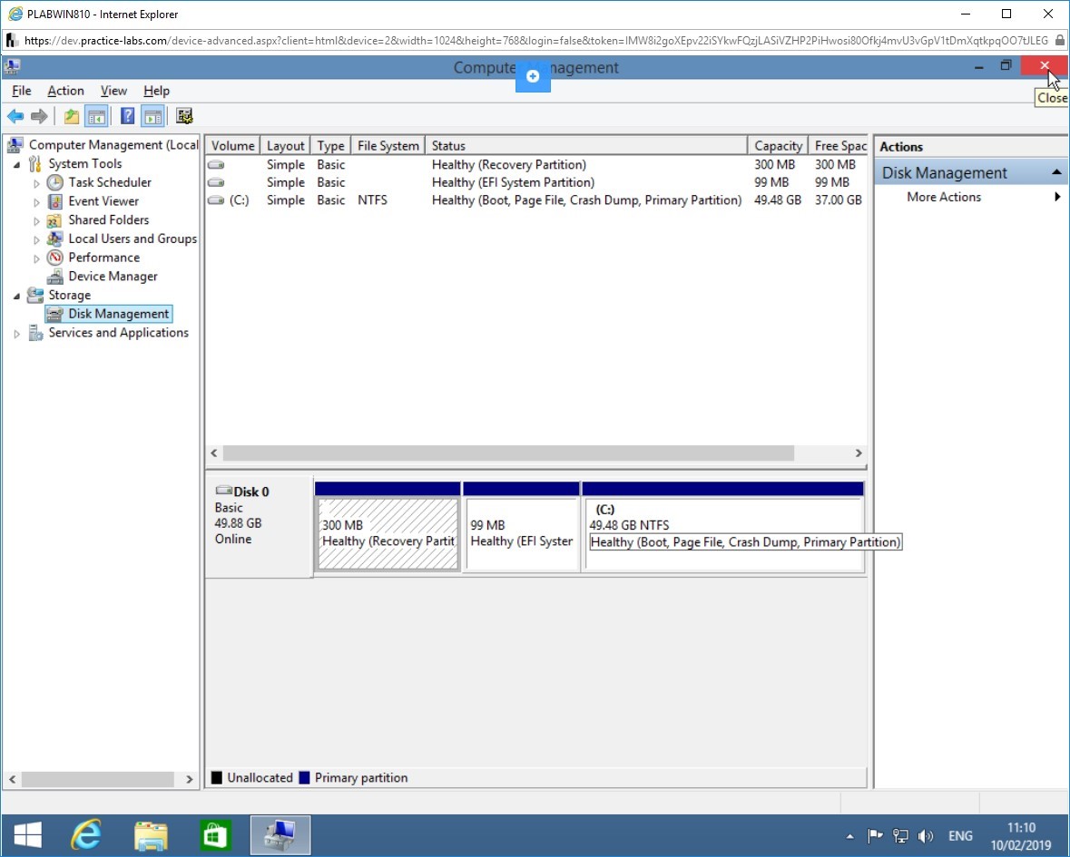The image size is (1070, 857).
Task: Click the Action Center flag icon
Action: click(x=875, y=836)
